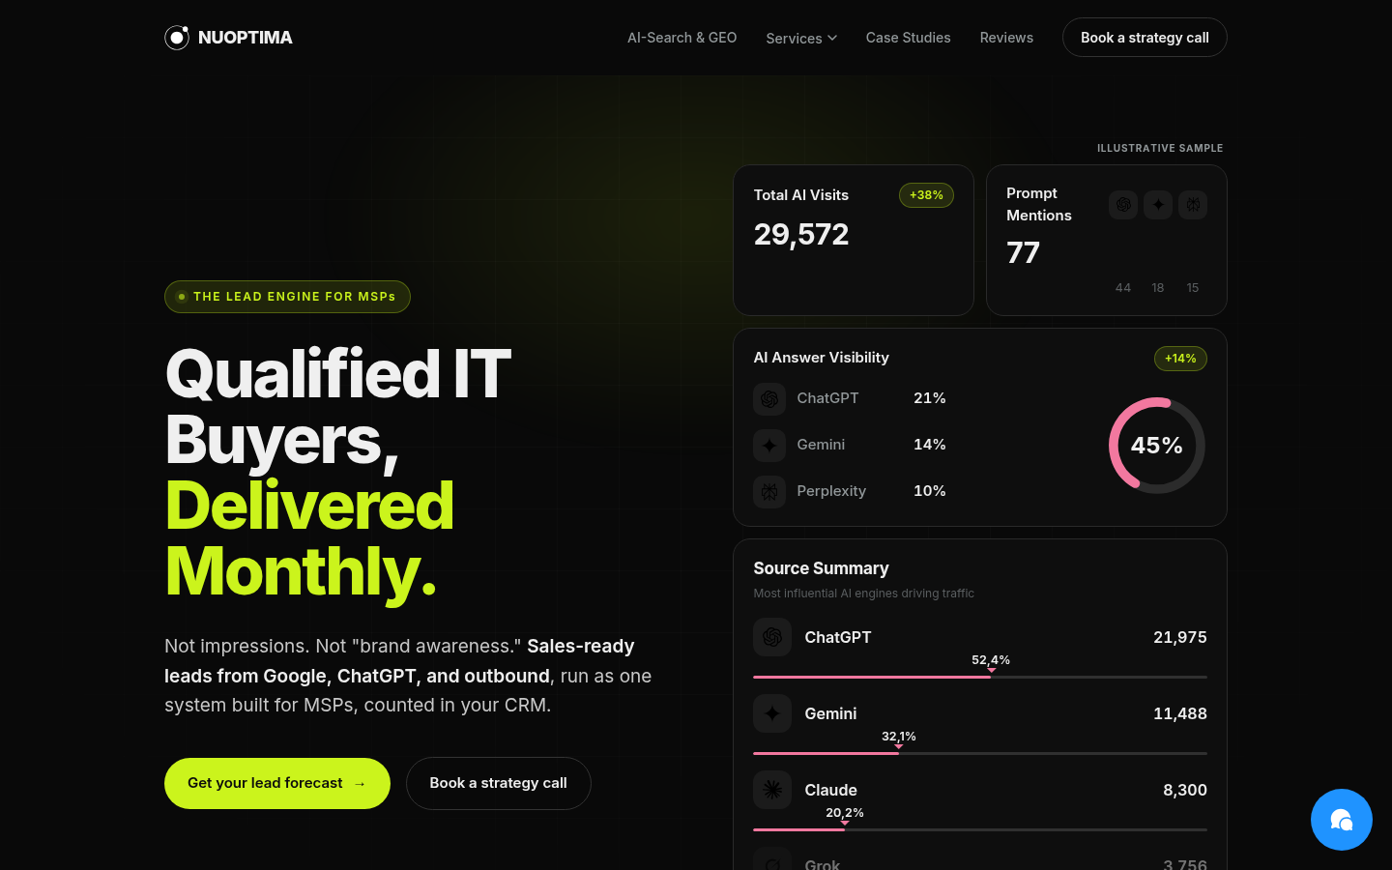Screen dimensions: 1392x870
Task: Click THE LEAD ENGINE FOR MSPs badge
Action: pos(287,297)
